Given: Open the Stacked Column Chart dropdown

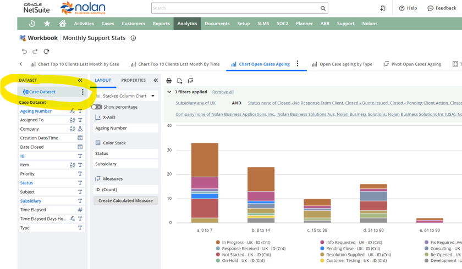Looking at the screenshot, I should point(125,96).
